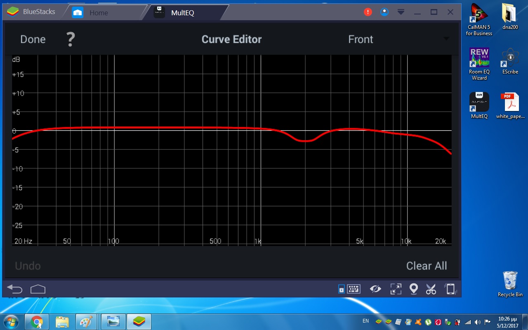Screen dimensions: 528x330
Task: Toggle fullscreen mode in BlueStacks toolbar
Action: tap(396, 289)
